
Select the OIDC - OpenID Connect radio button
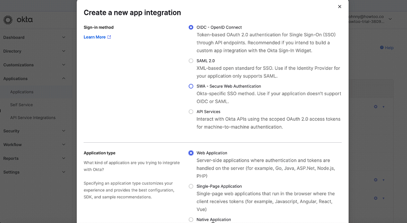point(191,28)
